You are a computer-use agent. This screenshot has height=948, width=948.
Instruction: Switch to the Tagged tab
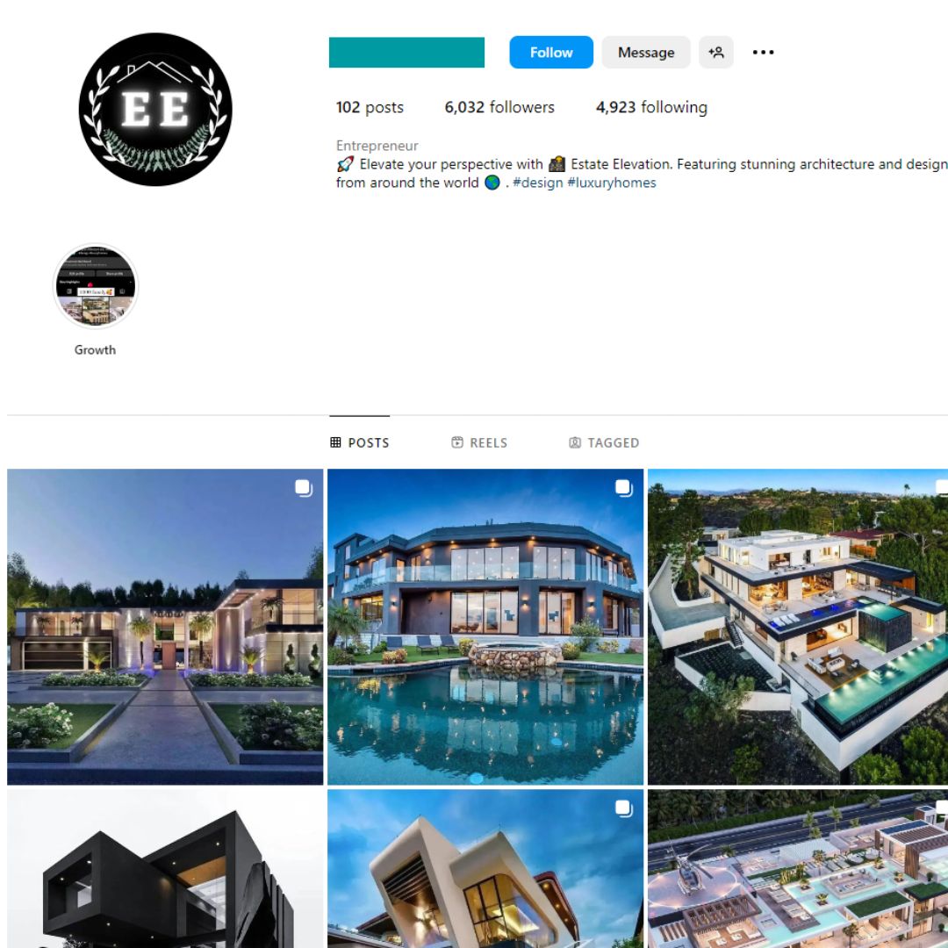point(604,442)
